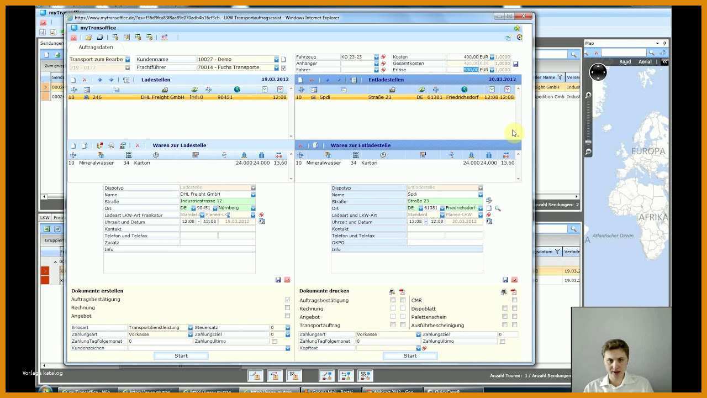Check Rechnung under Dokumente erstellen
This screenshot has height=398, width=707.
(287, 307)
